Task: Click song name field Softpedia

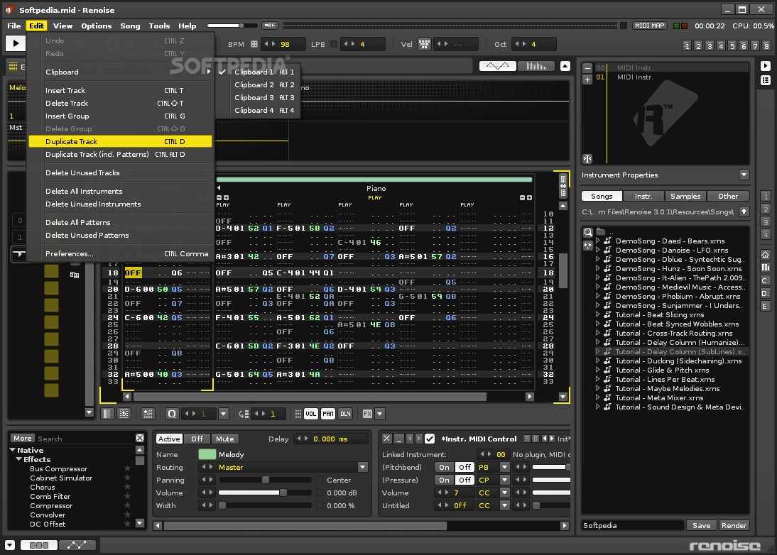Action: click(632, 526)
